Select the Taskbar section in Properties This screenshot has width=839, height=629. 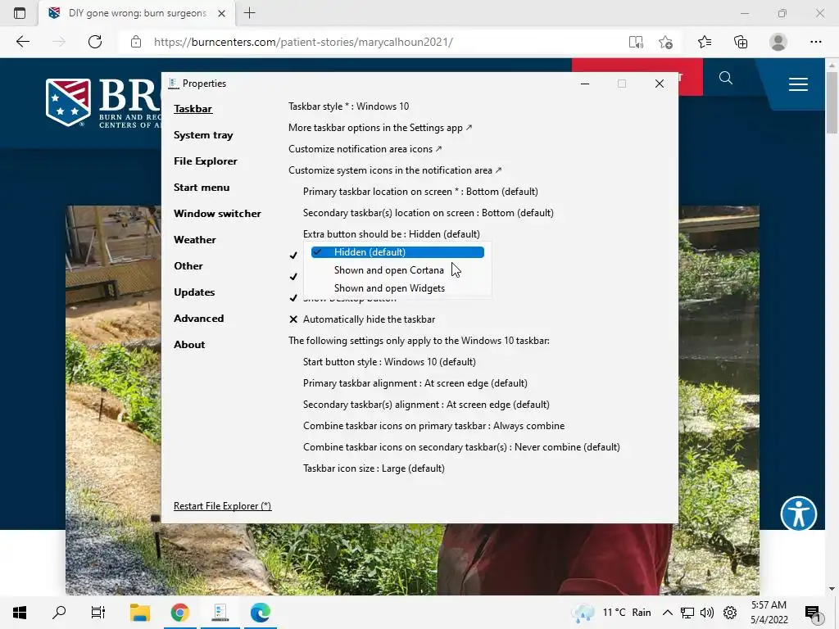pos(193,109)
